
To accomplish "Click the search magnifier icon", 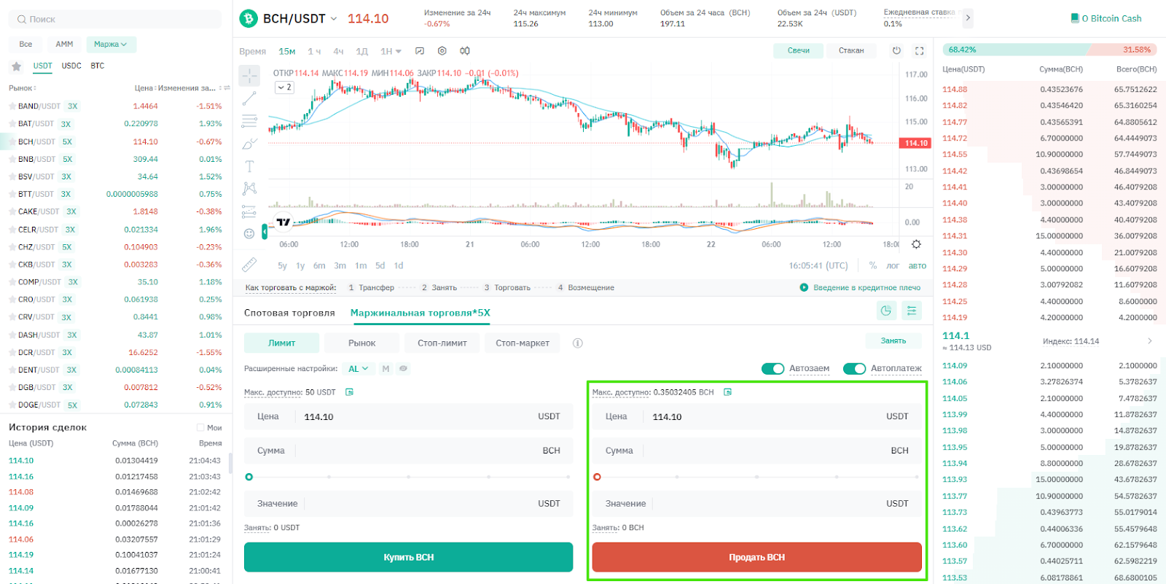I will pyautogui.click(x=22, y=20).
